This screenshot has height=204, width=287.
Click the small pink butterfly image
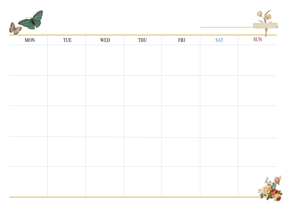pos(15,29)
